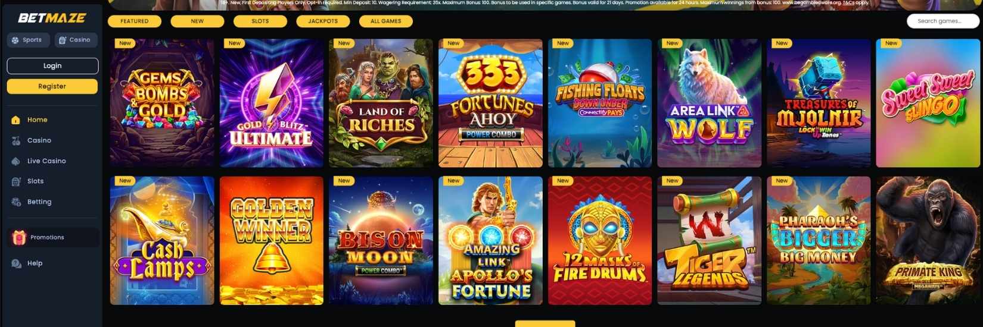Image resolution: width=983 pixels, height=327 pixels.
Task: Open Betting via its sidebar icon
Action: 16,202
